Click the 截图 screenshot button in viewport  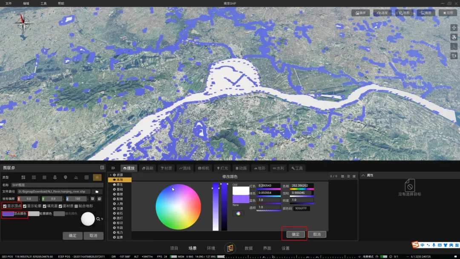[426, 13]
